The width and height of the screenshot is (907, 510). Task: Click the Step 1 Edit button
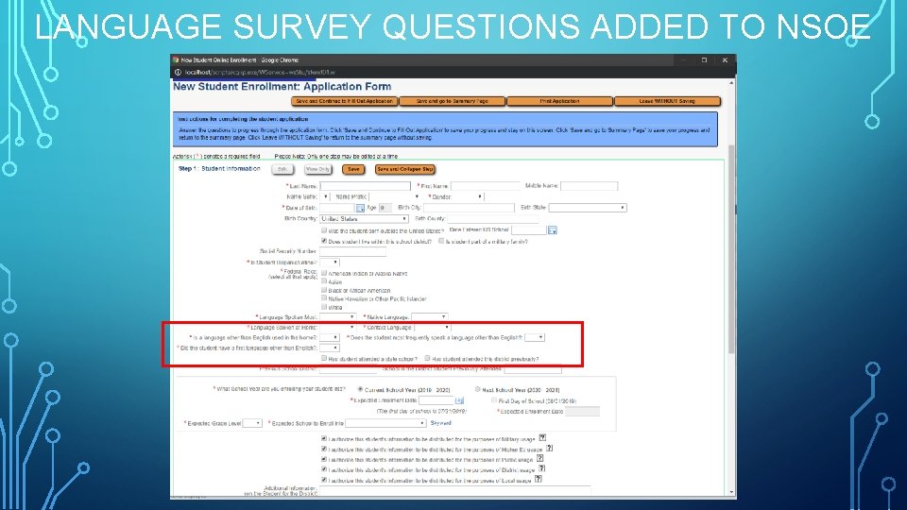tap(282, 169)
